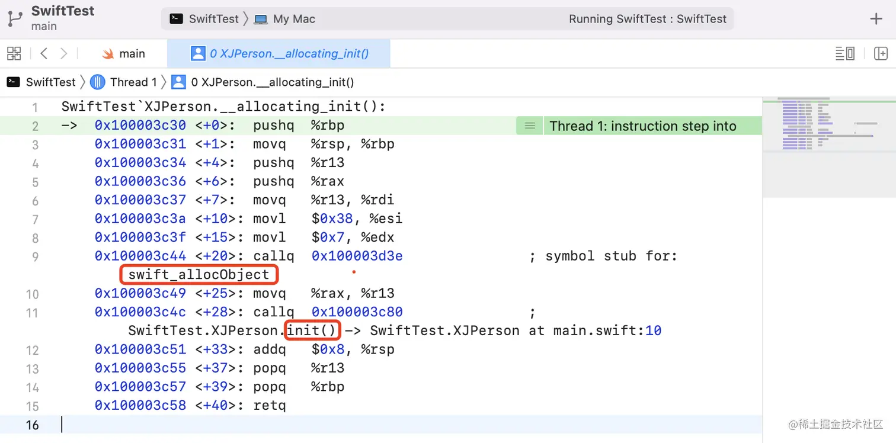Click address 0x100003c36 on line 5
This screenshot has height=443, width=896.
pyautogui.click(x=140, y=181)
